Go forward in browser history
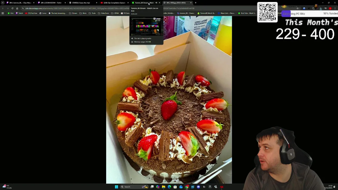The image size is (338, 190). tap(7, 8)
